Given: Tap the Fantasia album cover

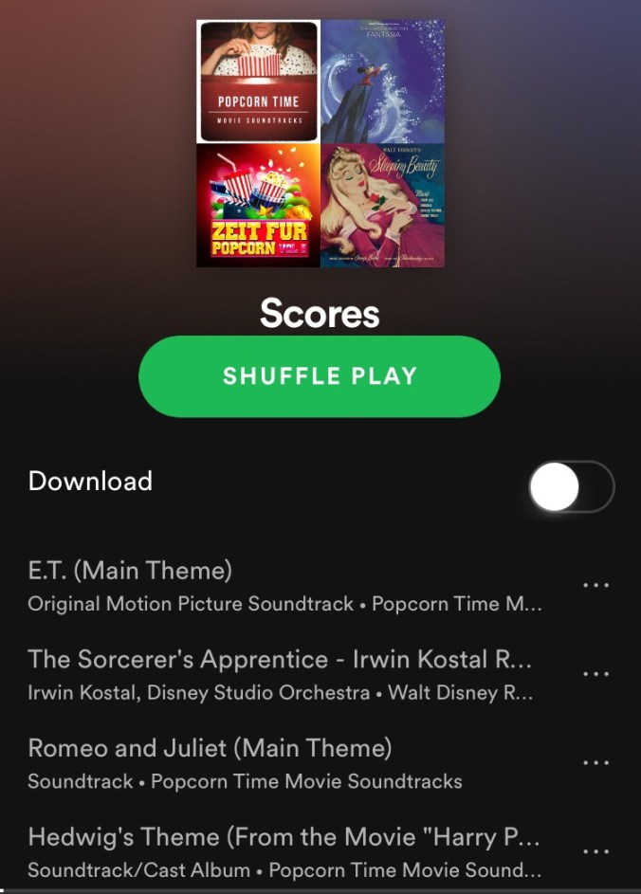Looking at the screenshot, I should pyautogui.click(x=383, y=81).
